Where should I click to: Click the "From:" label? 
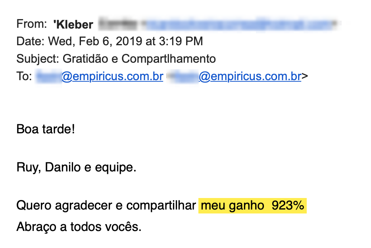click(x=32, y=24)
